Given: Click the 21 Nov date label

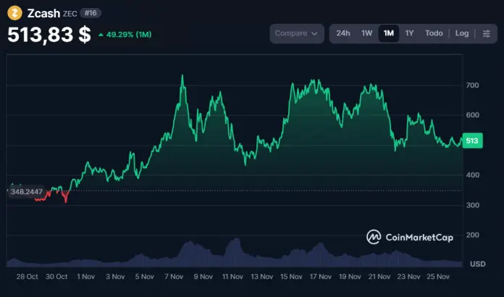Looking at the screenshot, I should click(379, 277).
